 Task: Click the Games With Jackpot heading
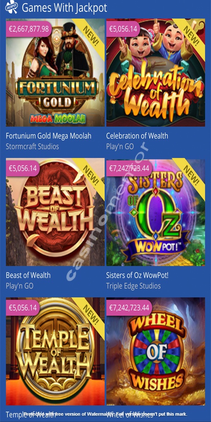pos(64,8)
